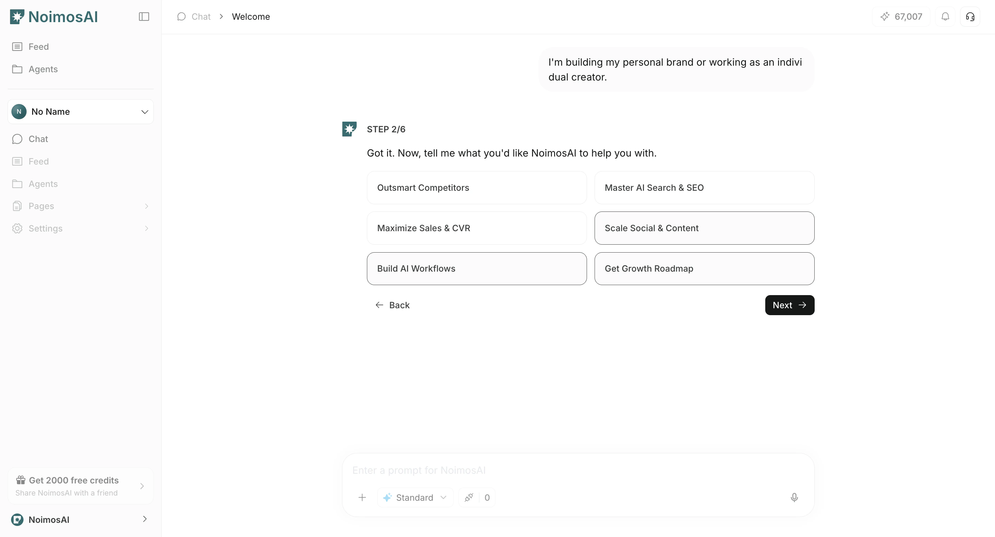Toggle the Scale Social & Content option

704,228
